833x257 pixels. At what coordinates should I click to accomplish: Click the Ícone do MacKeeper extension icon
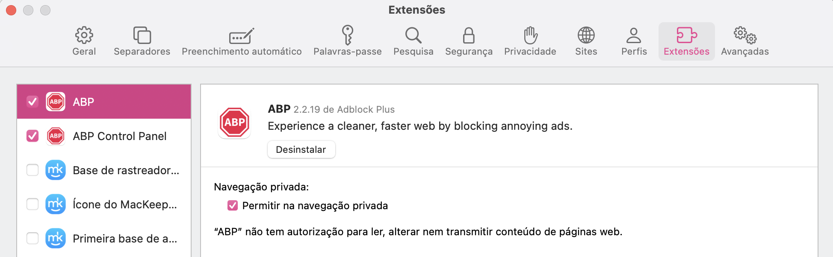tap(55, 204)
